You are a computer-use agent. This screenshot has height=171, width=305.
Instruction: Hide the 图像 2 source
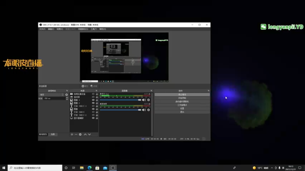click(x=93, y=103)
